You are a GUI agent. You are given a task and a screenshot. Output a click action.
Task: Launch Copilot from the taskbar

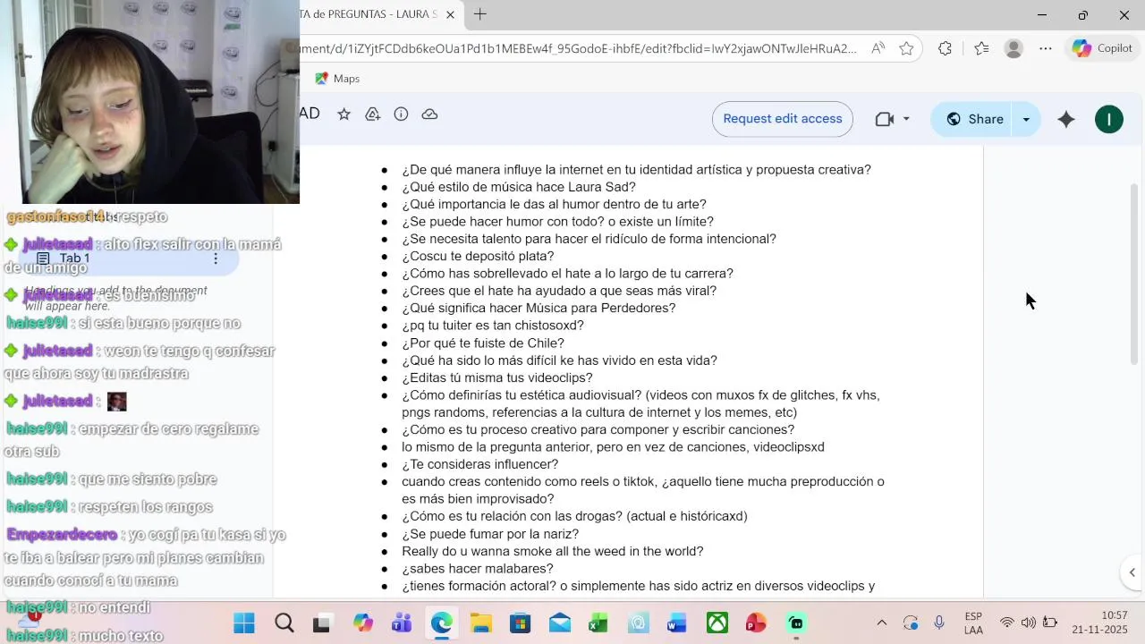click(362, 623)
